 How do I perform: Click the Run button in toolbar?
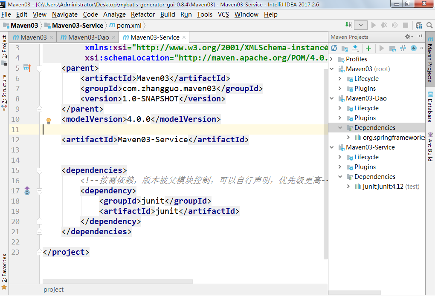pyautogui.click(x=374, y=25)
